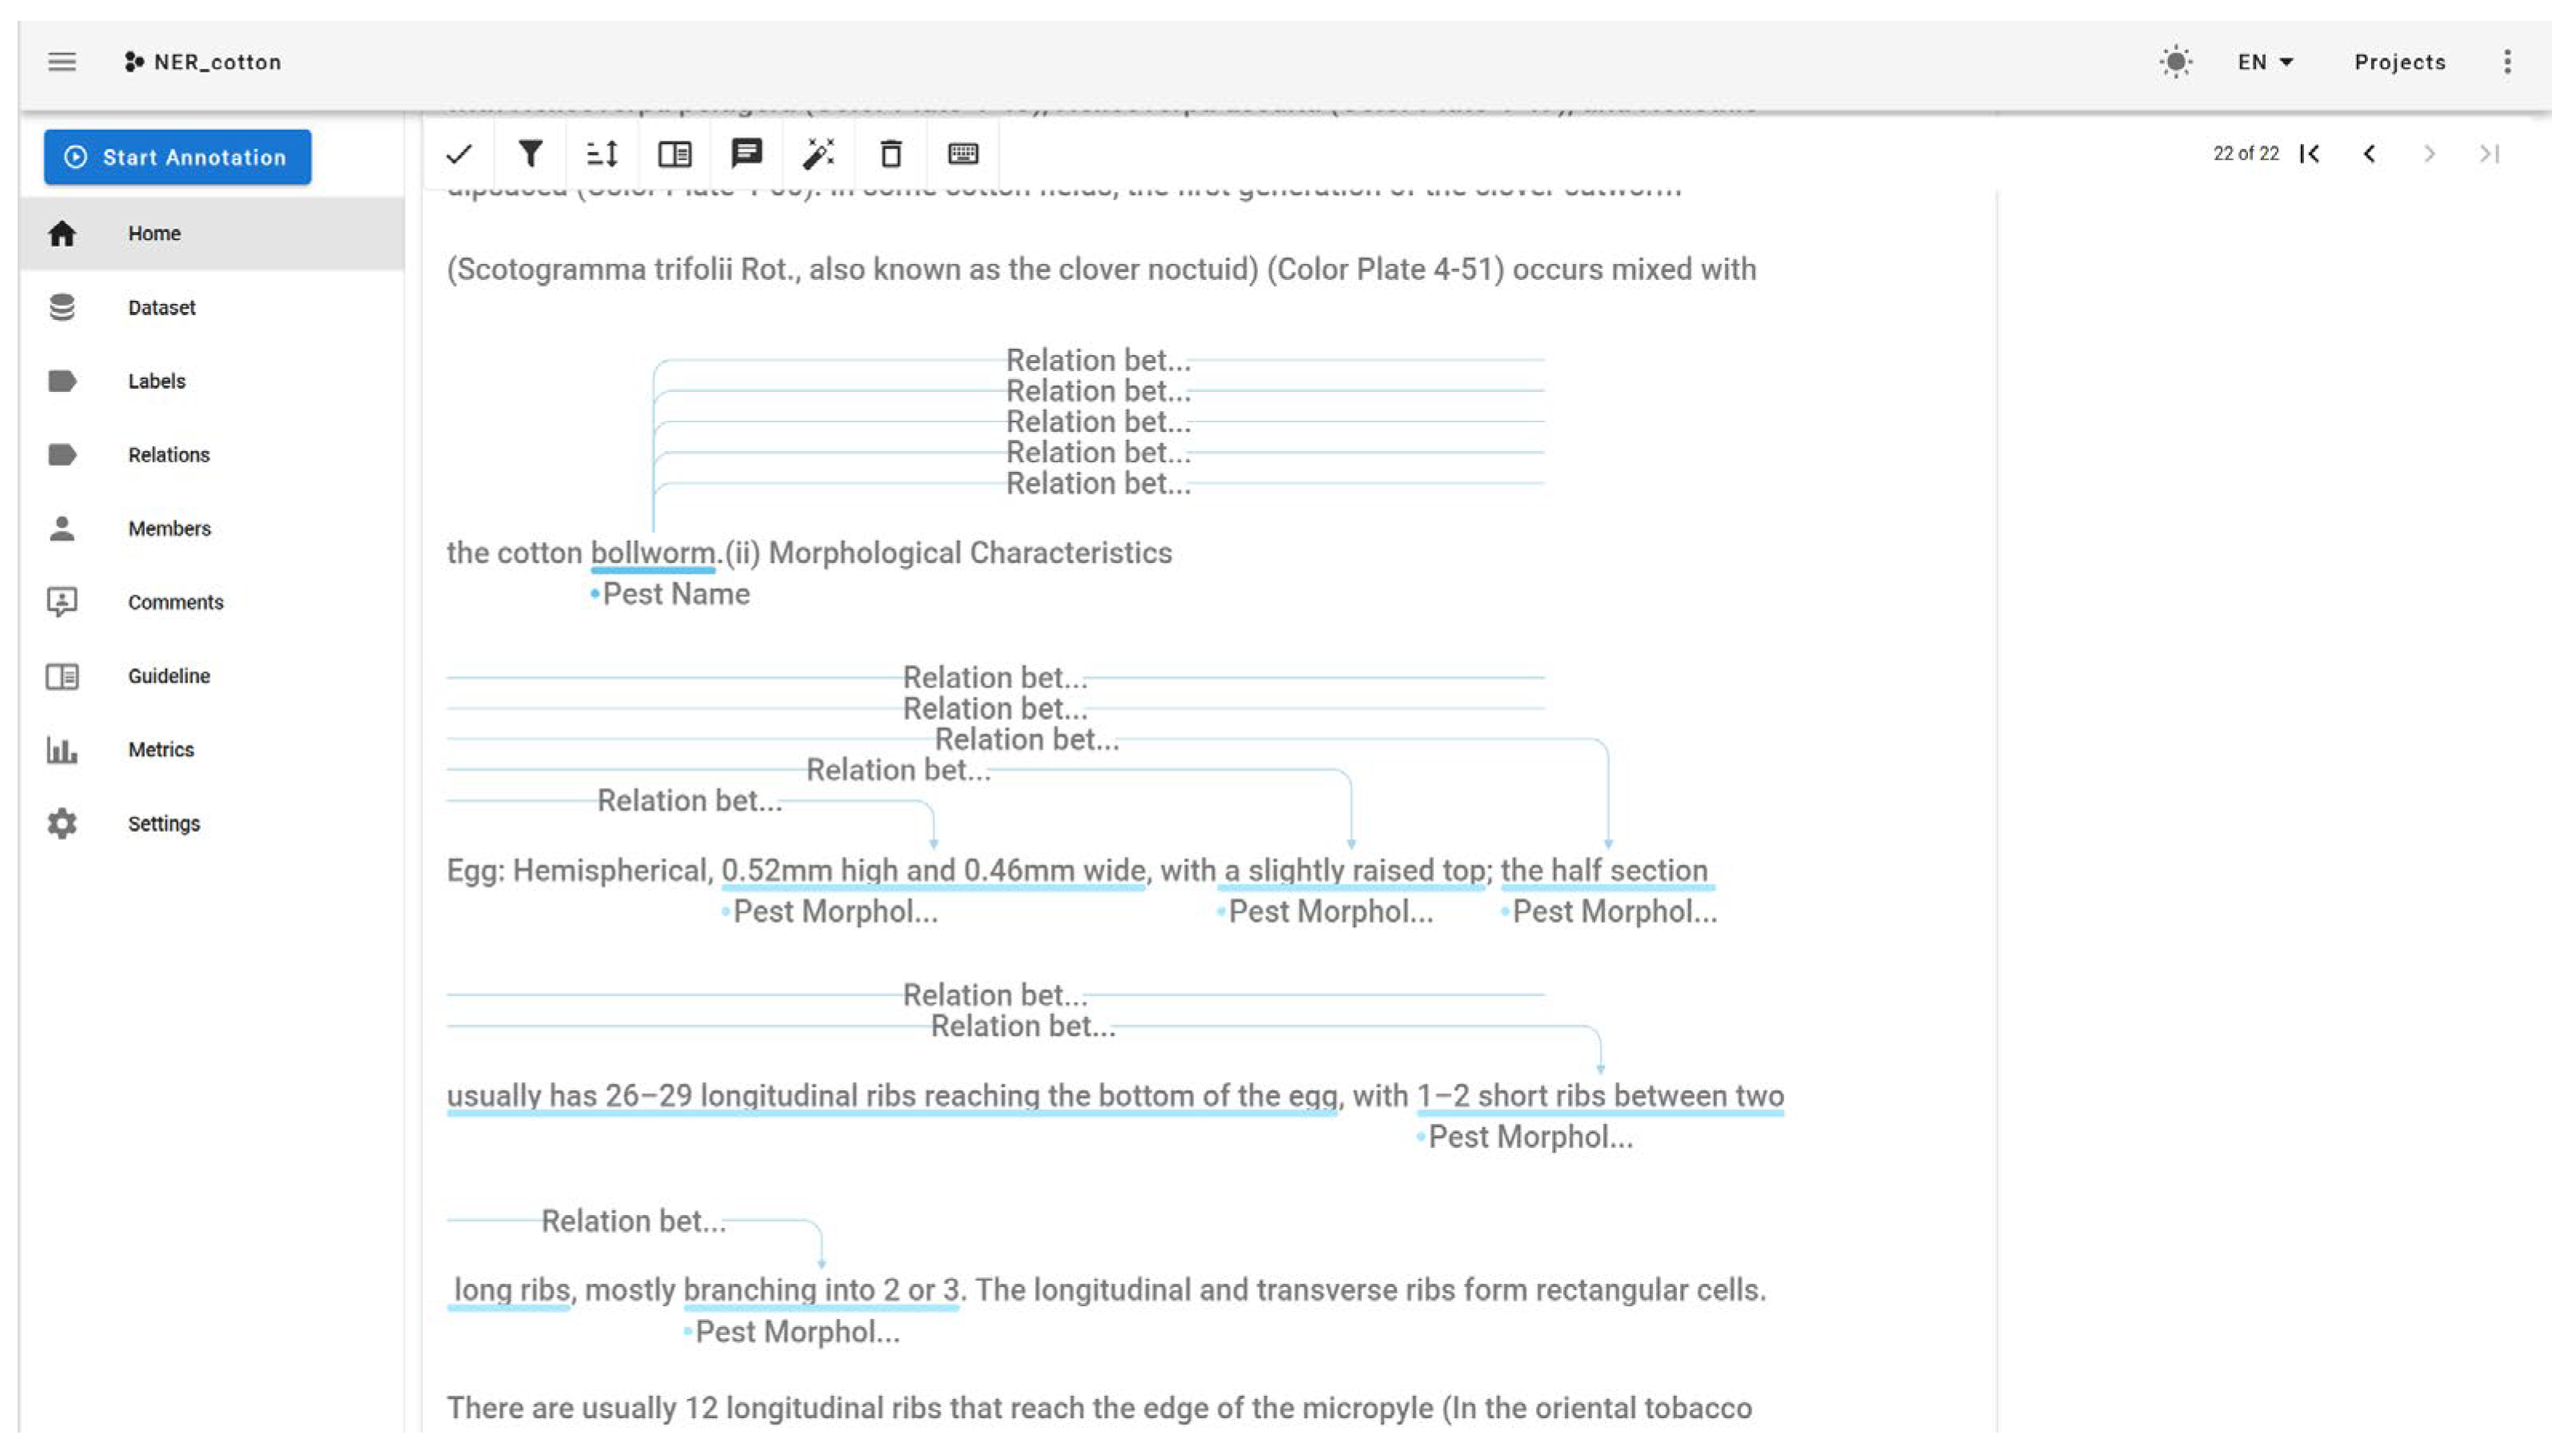Mark document as approved with checkmark icon

tap(459, 154)
